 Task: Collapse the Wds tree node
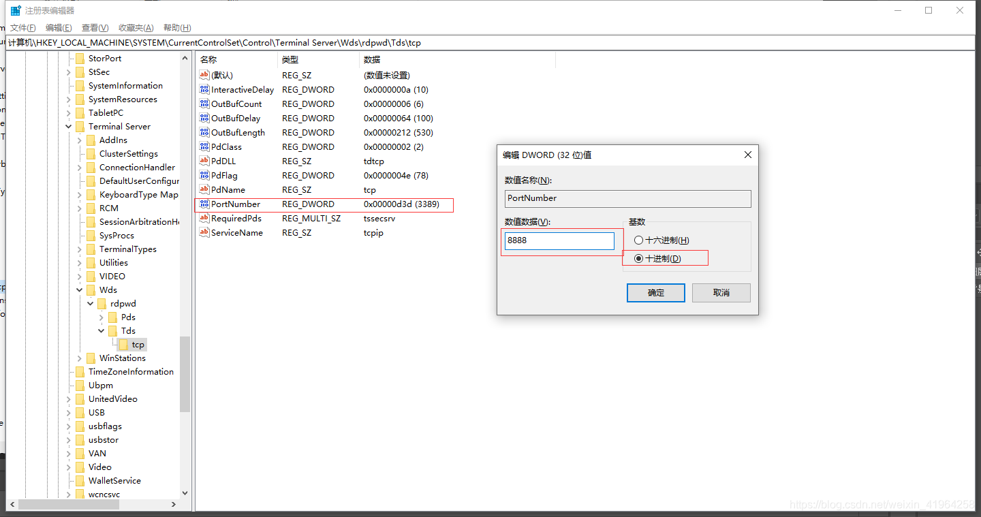point(80,289)
